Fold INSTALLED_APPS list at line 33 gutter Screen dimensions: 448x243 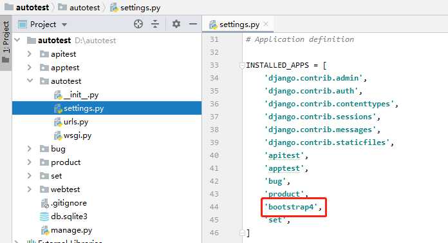pos(242,66)
